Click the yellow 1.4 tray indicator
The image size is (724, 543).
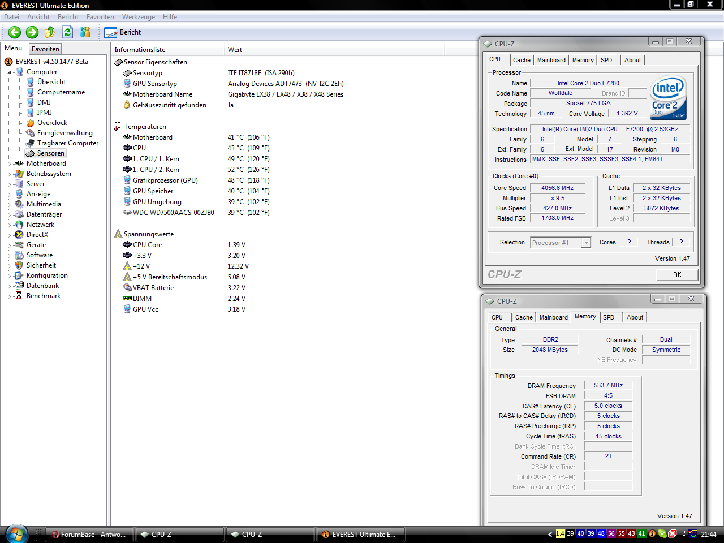pos(560,533)
